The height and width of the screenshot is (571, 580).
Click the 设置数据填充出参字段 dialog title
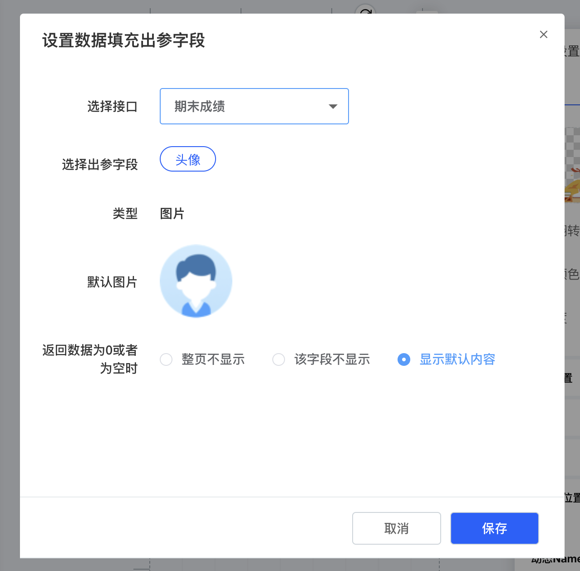123,40
